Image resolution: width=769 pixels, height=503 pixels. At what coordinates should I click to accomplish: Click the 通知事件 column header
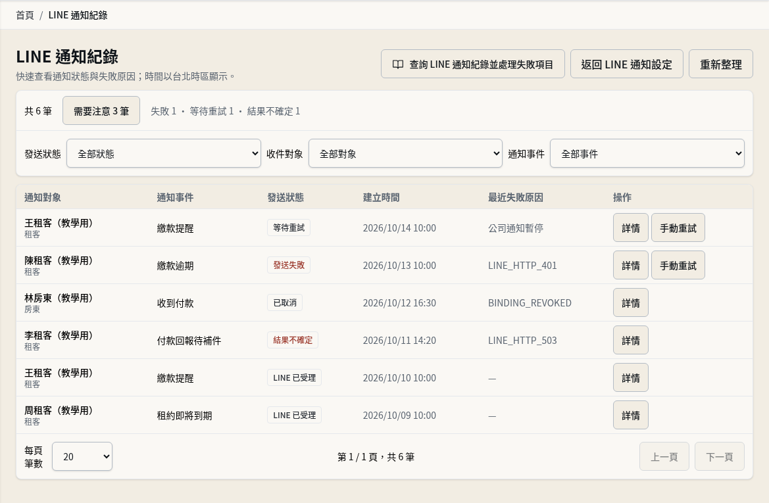click(175, 197)
